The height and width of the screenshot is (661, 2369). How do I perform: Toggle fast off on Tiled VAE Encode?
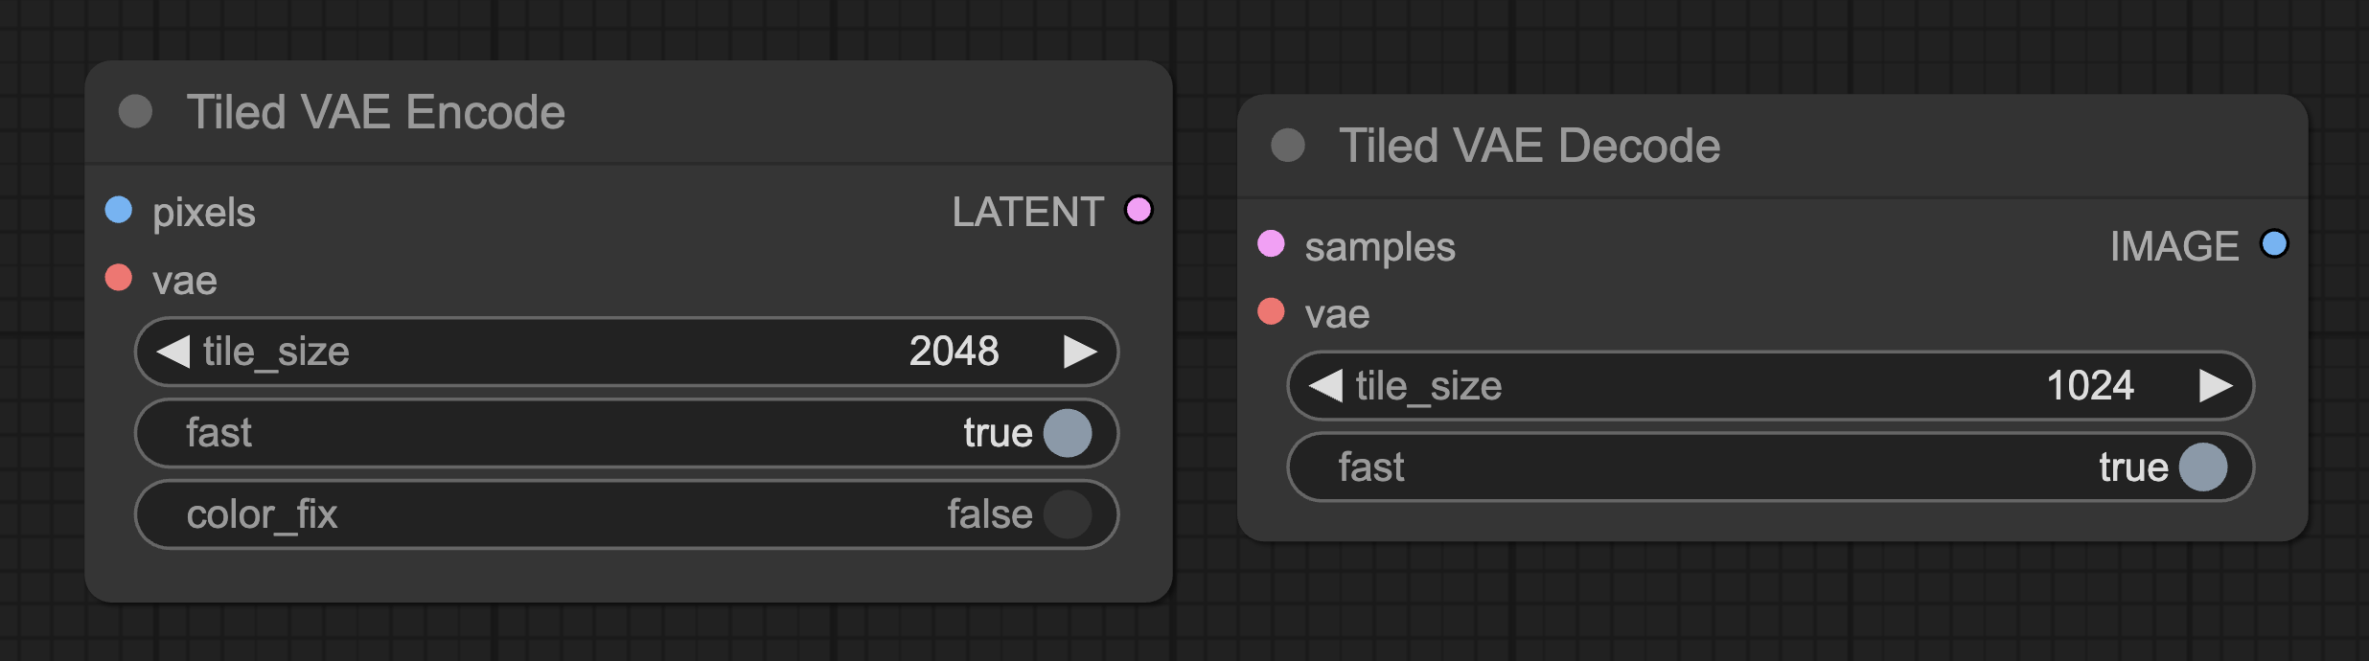pos(1067,433)
